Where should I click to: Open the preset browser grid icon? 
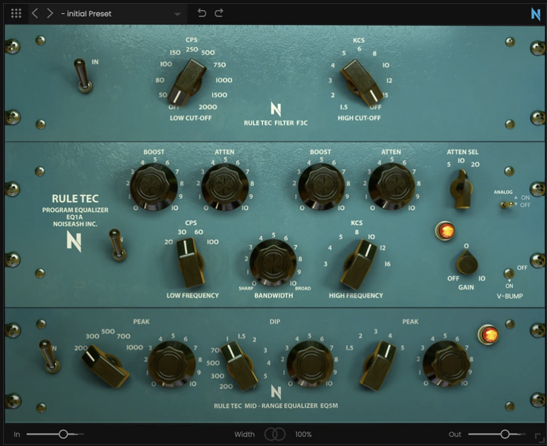pos(16,13)
